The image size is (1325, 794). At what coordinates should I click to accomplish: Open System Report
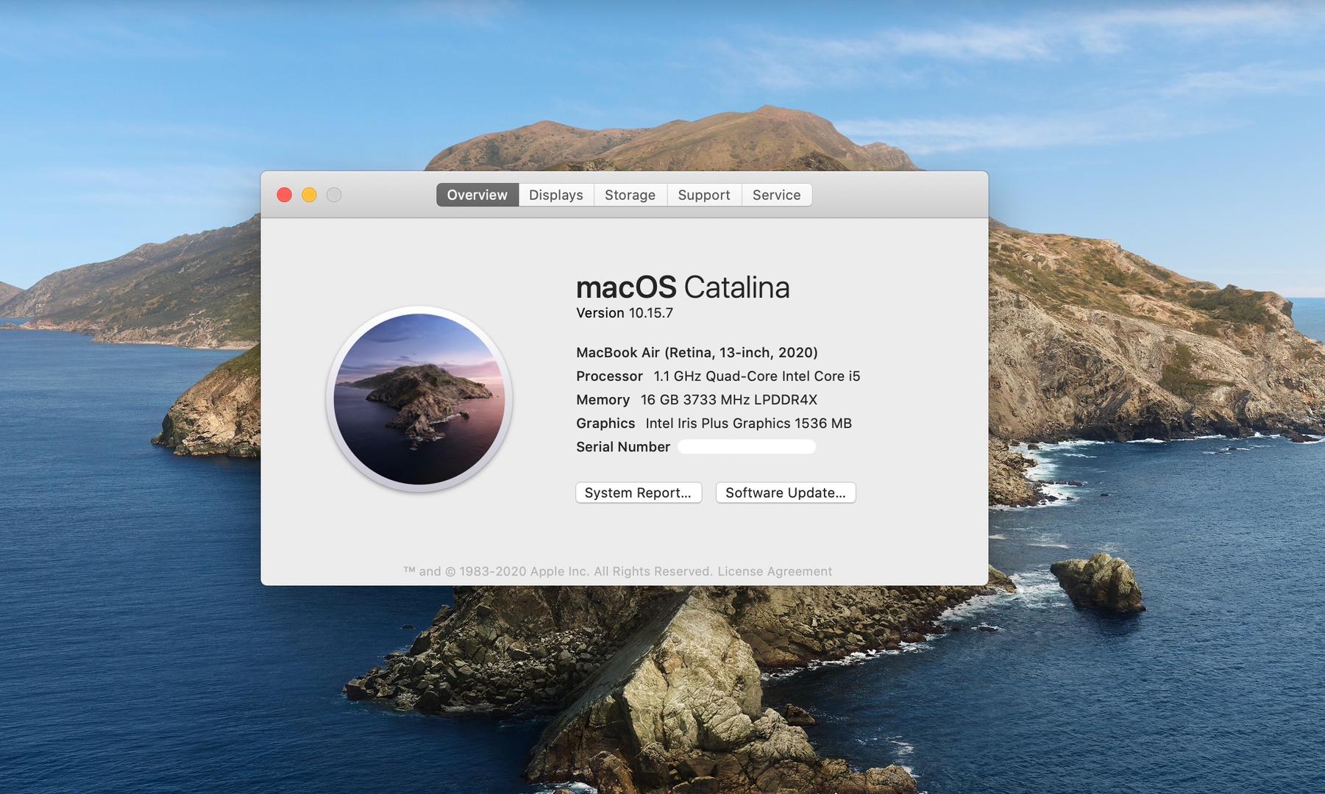pos(638,493)
